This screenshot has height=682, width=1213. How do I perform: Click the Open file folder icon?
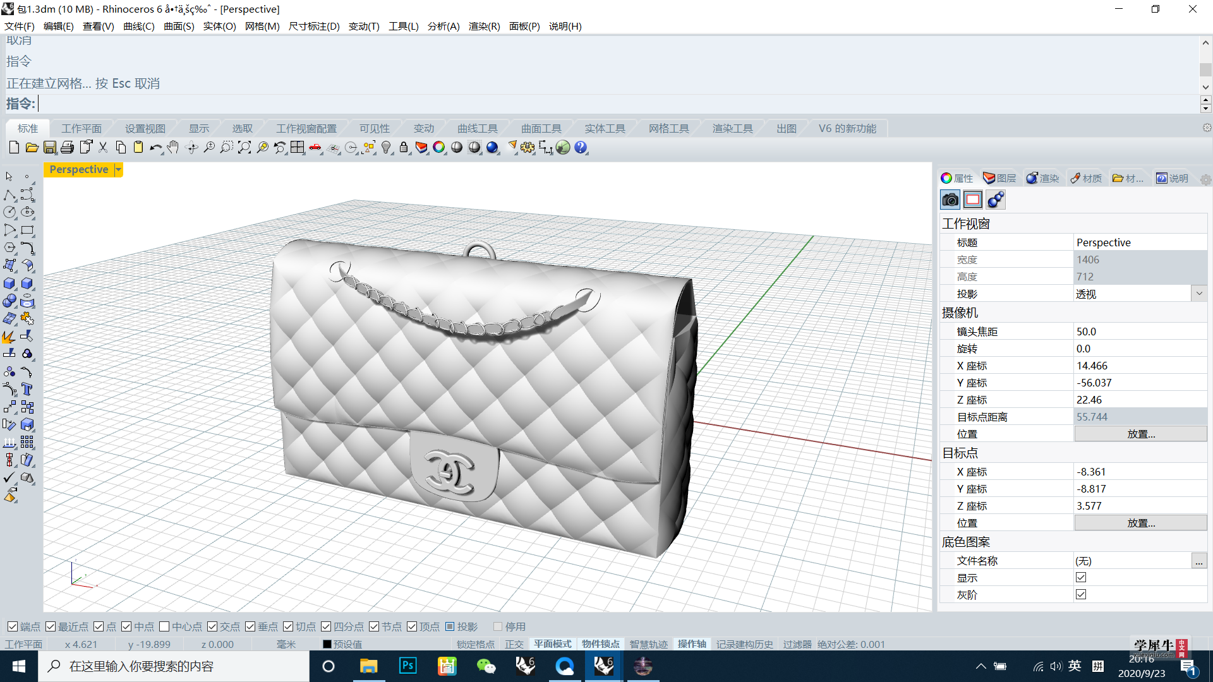32,148
